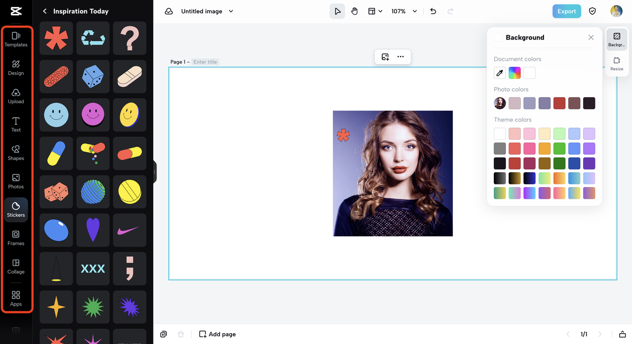The width and height of the screenshot is (632, 344).
Task: Go back from Inspiration Today
Action: pyautogui.click(x=45, y=11)
